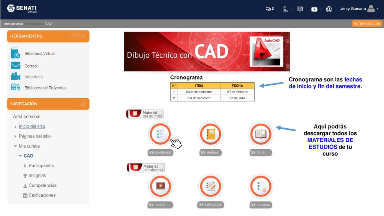This screenshot has height=216, width=384.
Task: Select Mis cursos in navigation tree
Action: (x=29, y=146)
